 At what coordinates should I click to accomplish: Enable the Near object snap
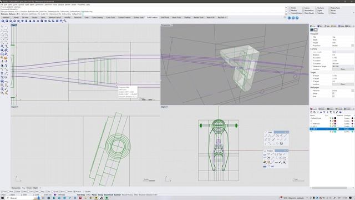point(8,192)
